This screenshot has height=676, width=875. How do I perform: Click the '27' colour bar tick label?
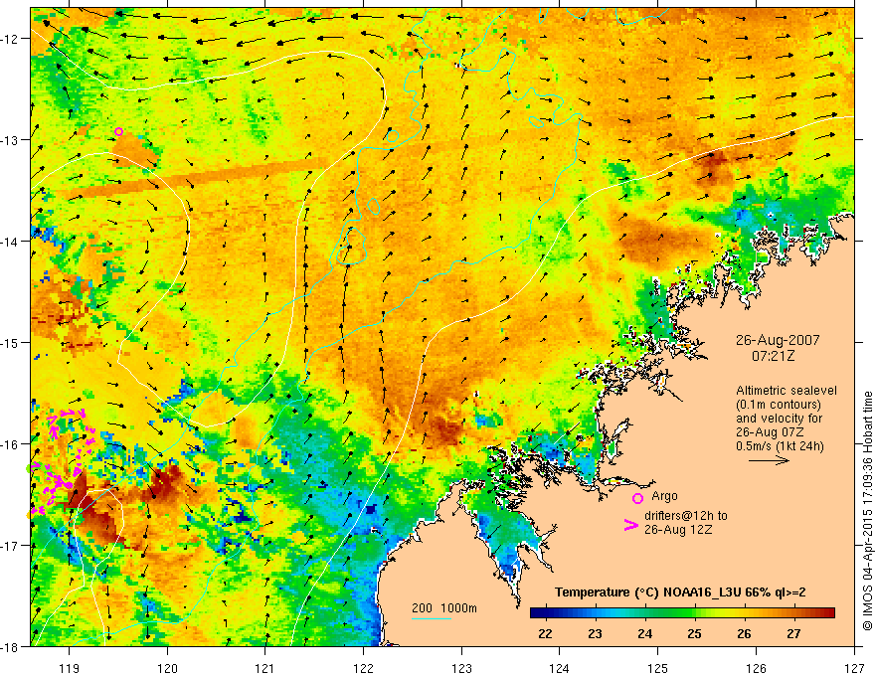coord(793,633)
